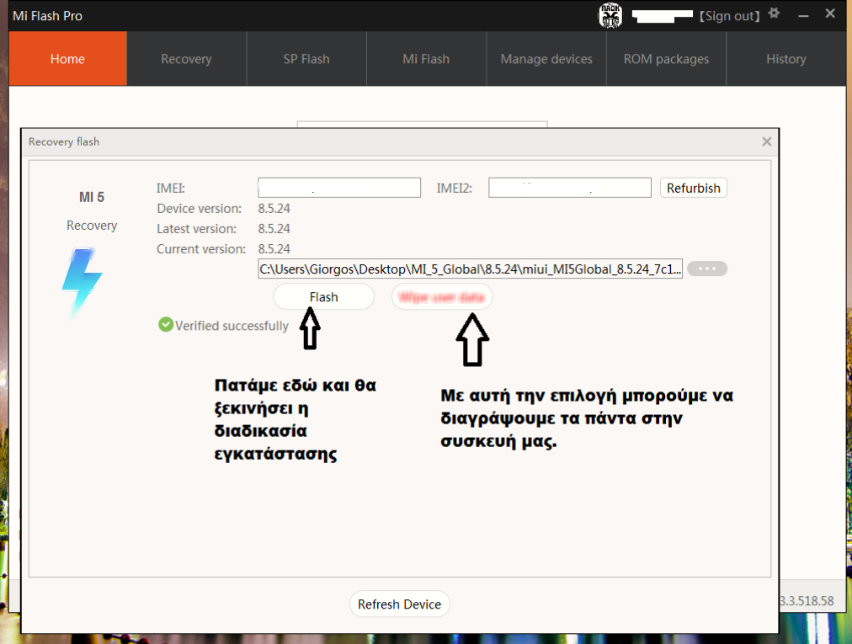Image resolution: width=852 pixels, height=644 pixels.
Task: Click the Device version 8.5.24 value
Action: point(274,209)
